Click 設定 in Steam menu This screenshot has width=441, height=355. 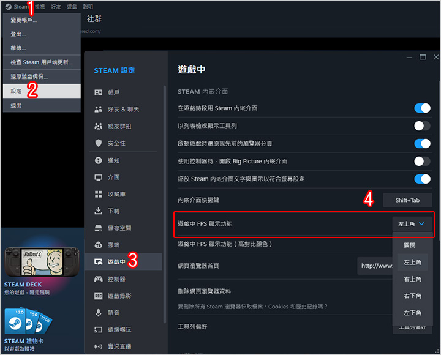(42, 91)
